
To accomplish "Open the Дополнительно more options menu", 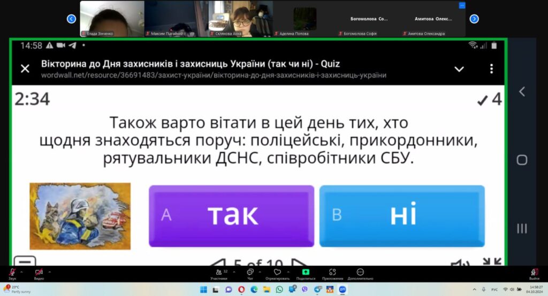I will [x=360, y=274].
